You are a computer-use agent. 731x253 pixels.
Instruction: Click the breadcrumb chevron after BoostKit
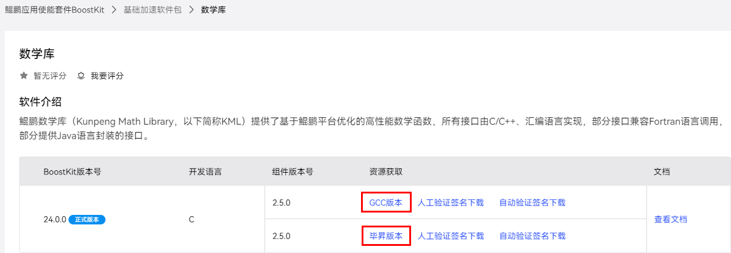113,10
